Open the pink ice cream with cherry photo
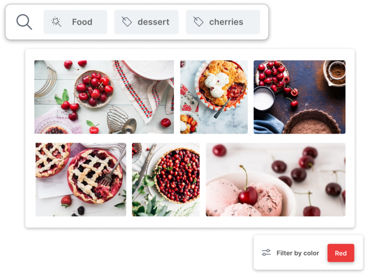367x274 pixels. (275, 179)
